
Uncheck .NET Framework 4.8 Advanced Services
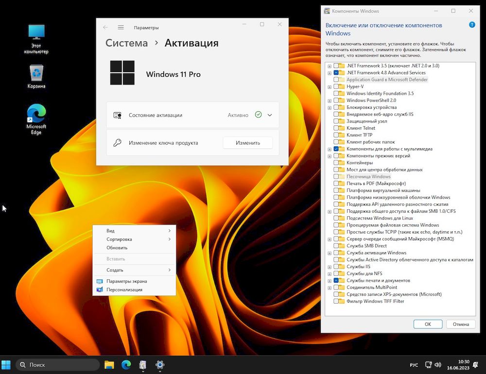(x=335, y=72)
